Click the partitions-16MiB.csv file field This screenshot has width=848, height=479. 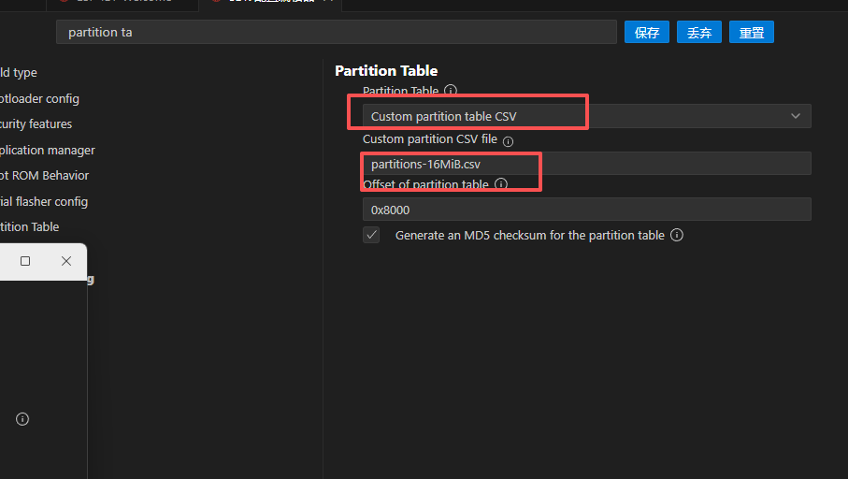(x=587, y=164)
